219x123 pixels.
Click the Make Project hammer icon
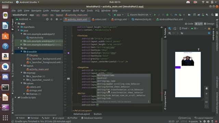(109, 15)
